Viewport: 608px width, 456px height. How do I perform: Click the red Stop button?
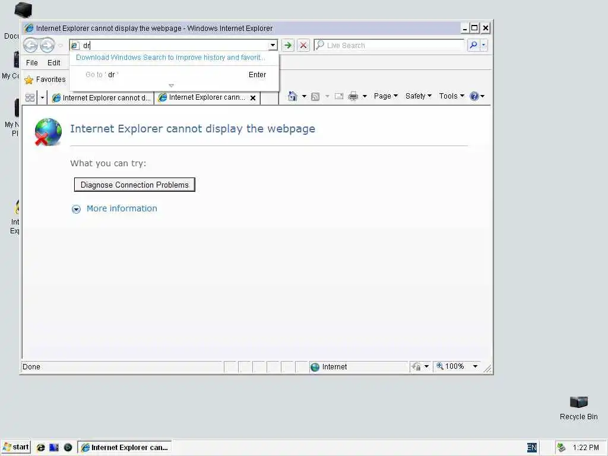303,45
